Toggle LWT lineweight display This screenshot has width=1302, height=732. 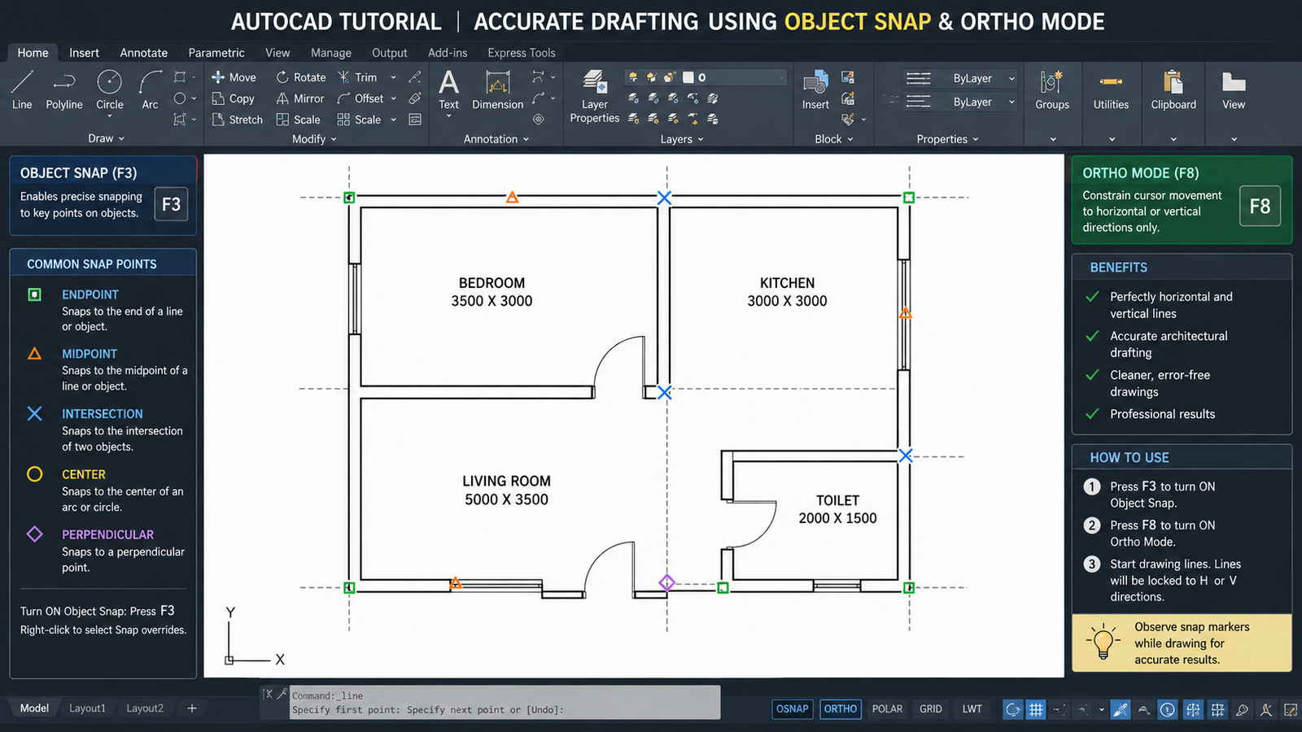coord(972,709)
